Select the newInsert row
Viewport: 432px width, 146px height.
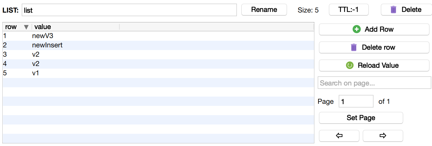(47, 45)
